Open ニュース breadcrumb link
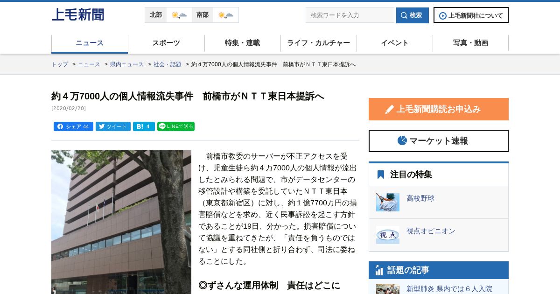This screenshot has width=560, height=294. [x=89, y=64]
